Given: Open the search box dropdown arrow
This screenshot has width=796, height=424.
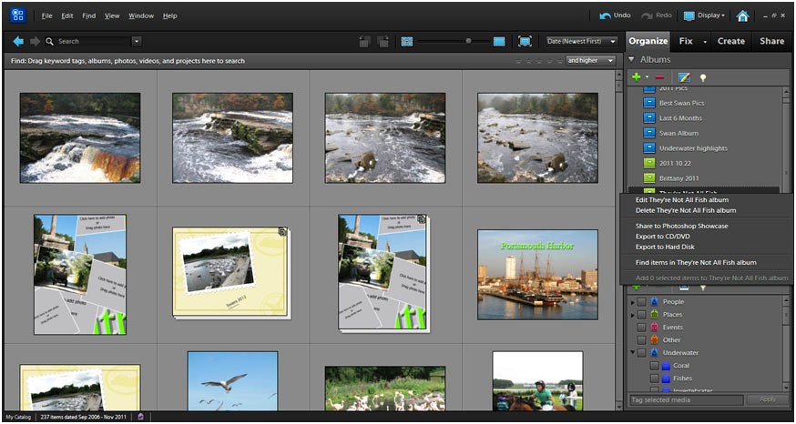Looking at the screenshot, I should [x=136, y=42].
